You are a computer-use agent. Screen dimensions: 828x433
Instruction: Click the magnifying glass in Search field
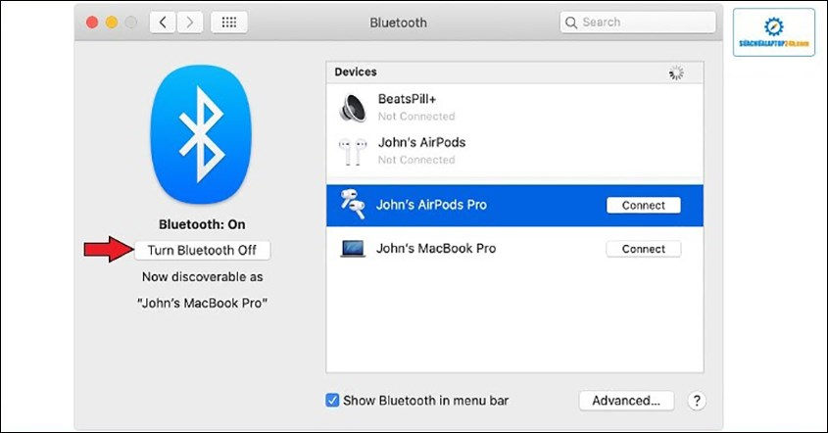pos(571,23)
